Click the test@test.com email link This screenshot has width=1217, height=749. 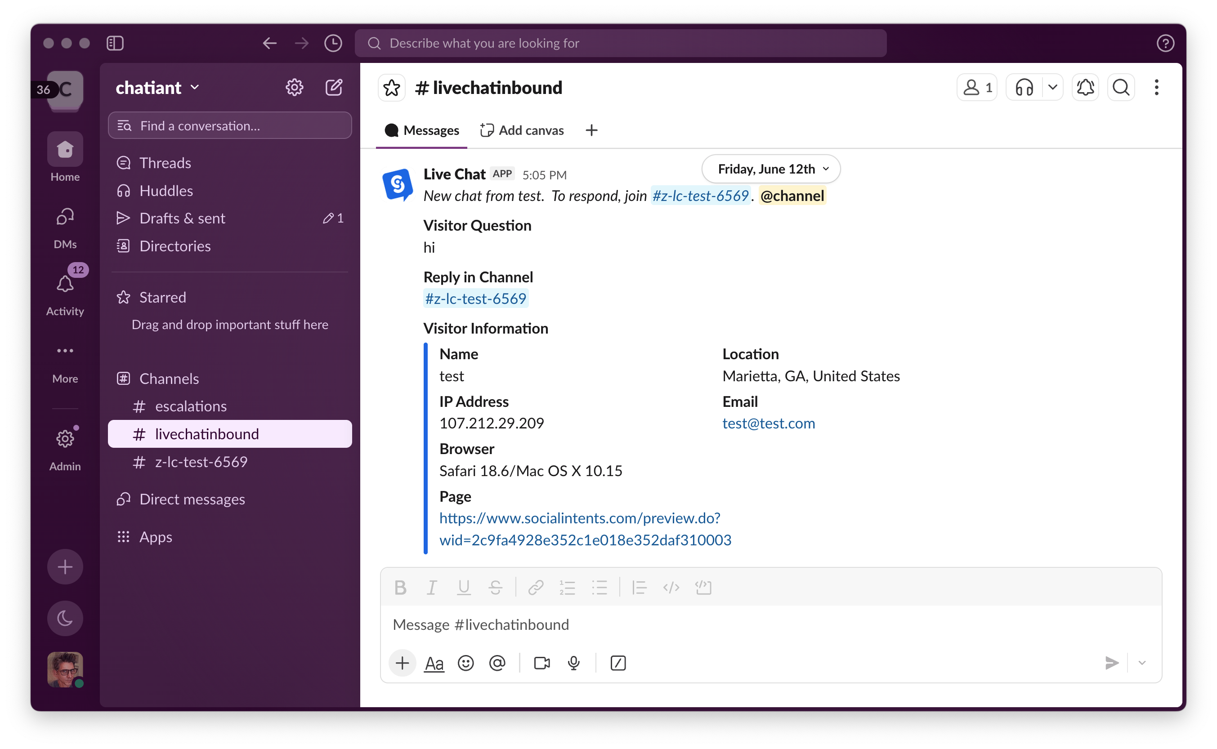coord(769,423)
